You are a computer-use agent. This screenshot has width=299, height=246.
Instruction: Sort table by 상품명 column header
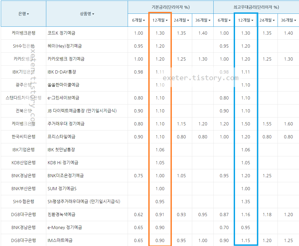[x=87, y=14]
